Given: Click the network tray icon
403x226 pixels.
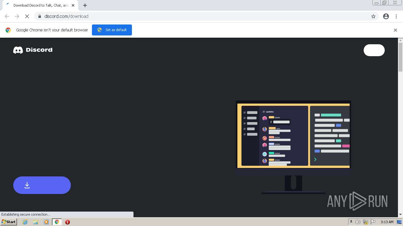Looking at the screenshot, I should (x=366, y=222).
